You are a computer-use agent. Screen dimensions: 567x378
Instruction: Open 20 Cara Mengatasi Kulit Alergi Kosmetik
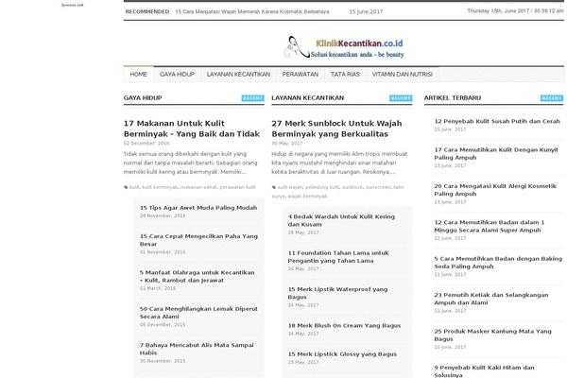point(495,190)
